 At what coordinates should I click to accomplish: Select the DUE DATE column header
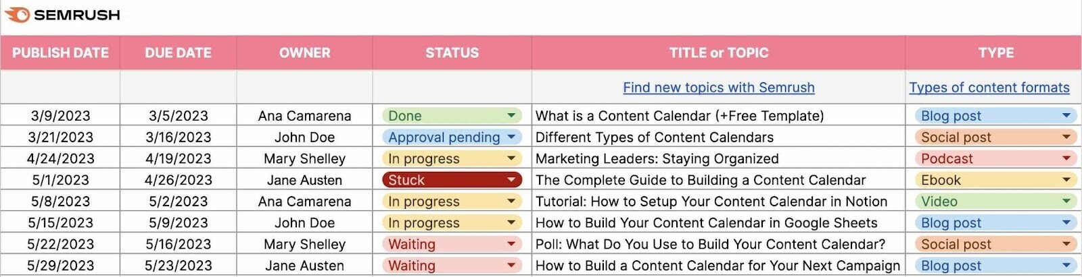pos(178,53)
